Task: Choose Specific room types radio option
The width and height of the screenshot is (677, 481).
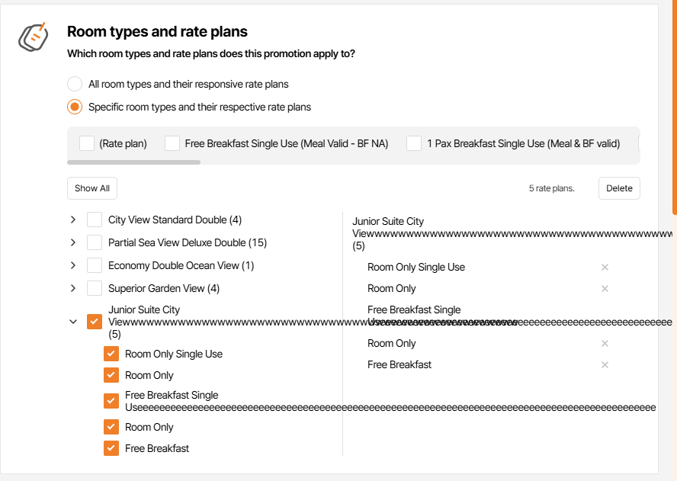Action: click(x=75, y=107)
